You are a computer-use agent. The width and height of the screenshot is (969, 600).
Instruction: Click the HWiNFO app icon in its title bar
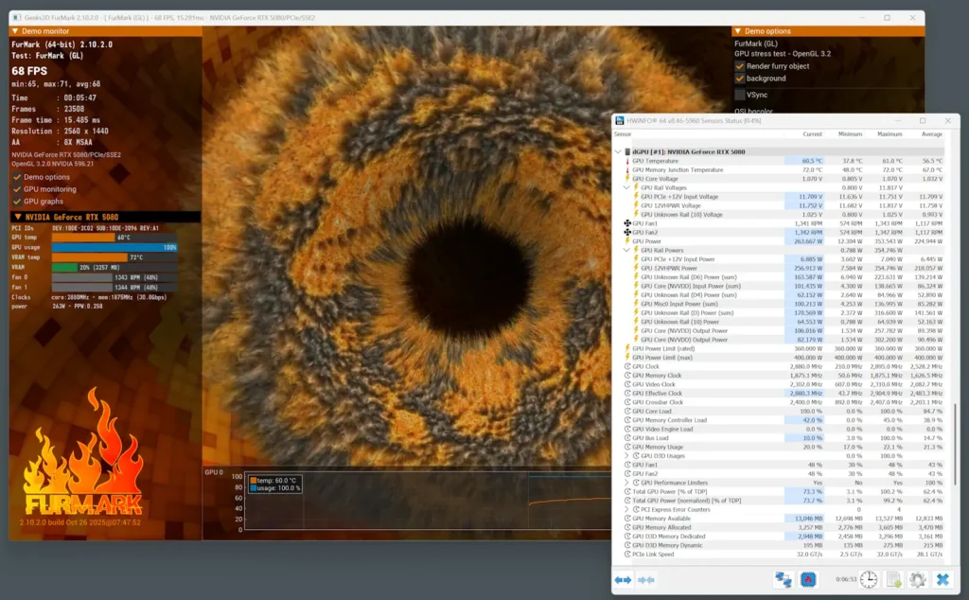620,120
